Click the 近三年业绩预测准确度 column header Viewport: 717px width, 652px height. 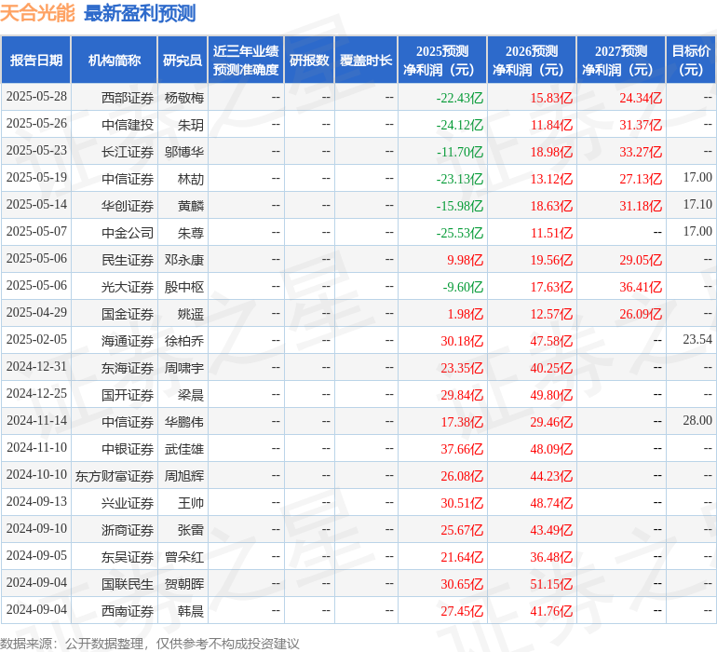pyautogui.click(x=246, y=61)
